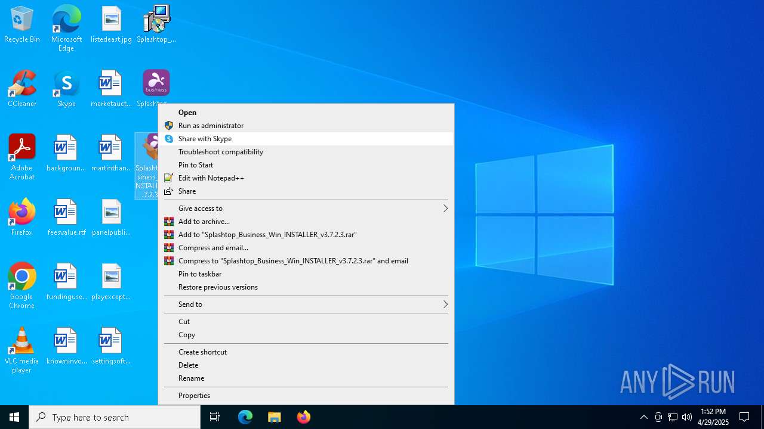Choose Restore previous versions

click(x=306, y=287)
